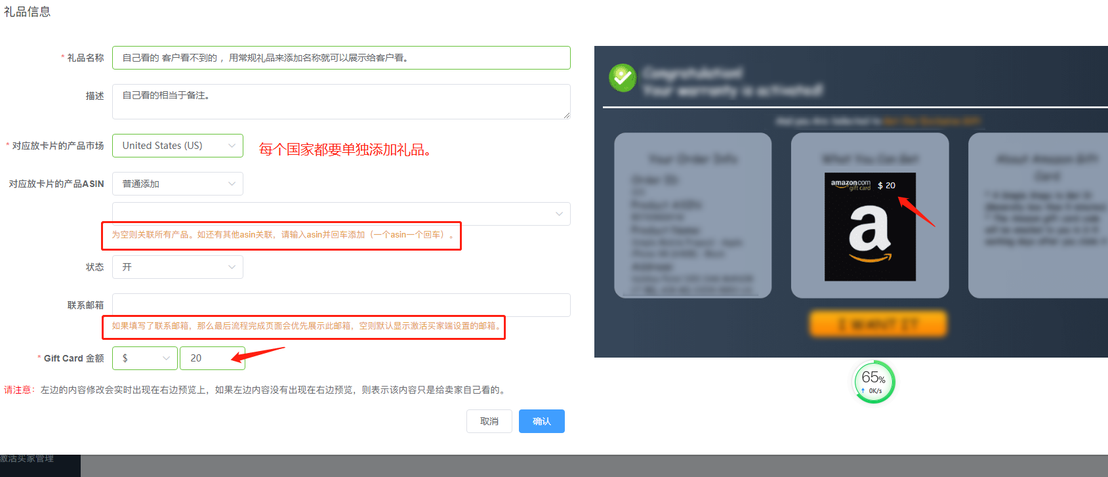Click the blurred orange button in preview
The height and width of the screenshot is (477, 1108).
click(x=878, y=324)
